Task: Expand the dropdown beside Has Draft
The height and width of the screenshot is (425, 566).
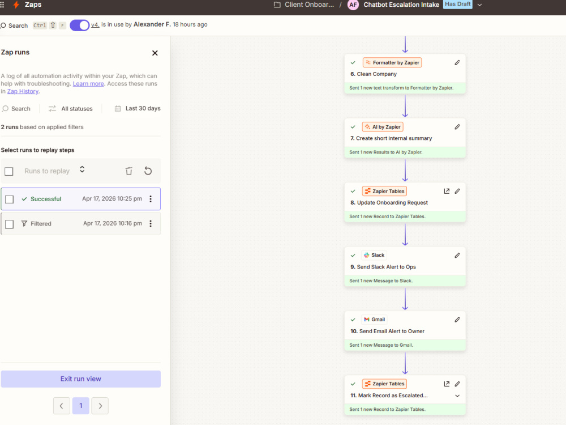Action: (x=480, y=5)
